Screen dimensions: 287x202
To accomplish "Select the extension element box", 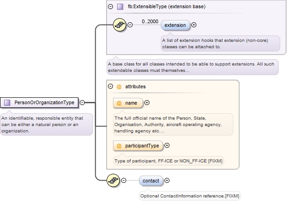I will pyautogui.click(x=175, y=25).
